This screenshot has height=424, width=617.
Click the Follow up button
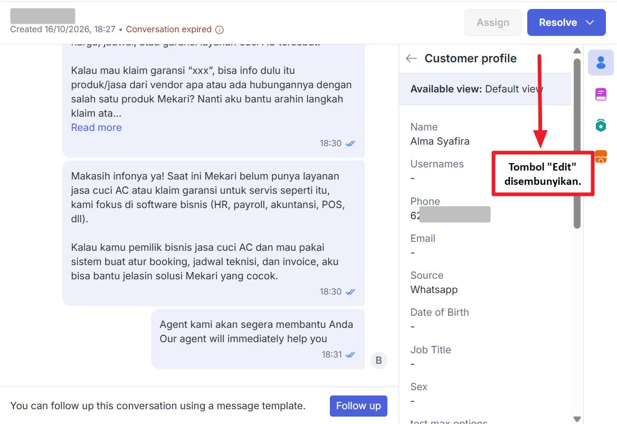click(358, 406)
